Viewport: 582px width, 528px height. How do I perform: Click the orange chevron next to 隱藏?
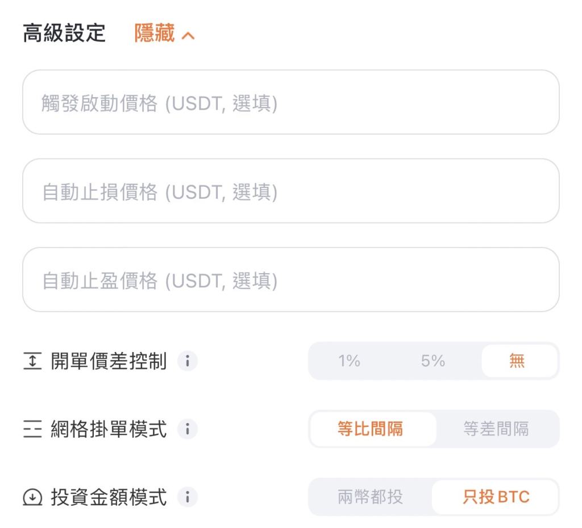coord(188,36)
